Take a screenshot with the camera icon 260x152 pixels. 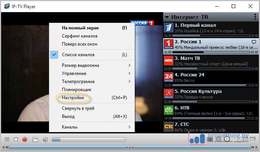click(x=210, y=139)
